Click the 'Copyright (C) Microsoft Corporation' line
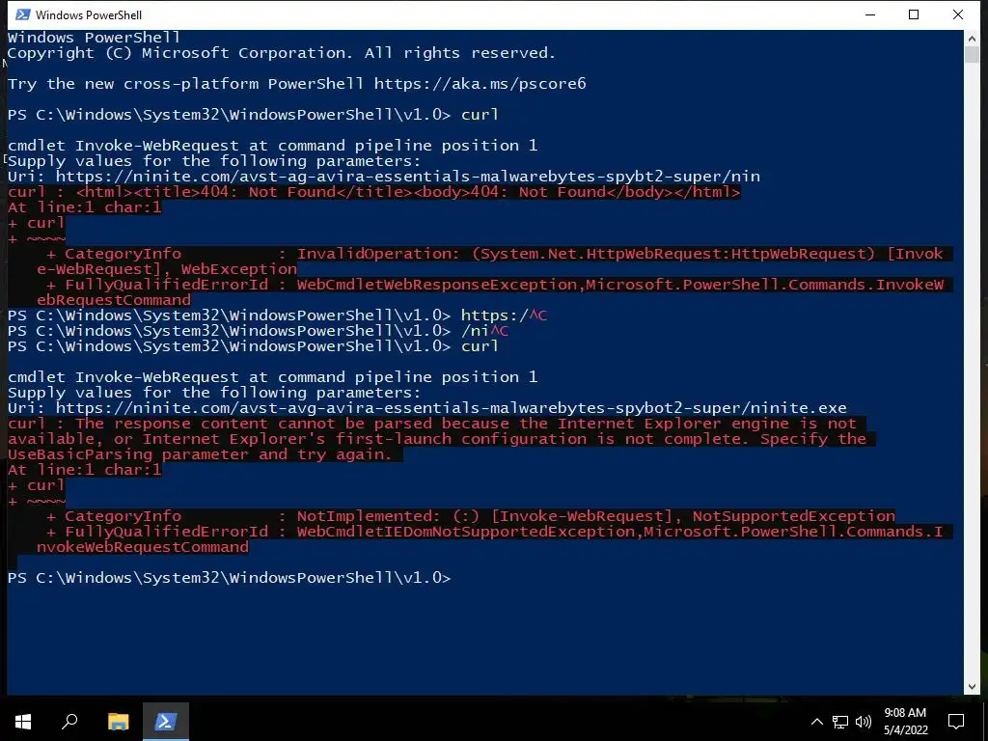Image resolution: width=988 pixels, height=741 pixels. 282,53
